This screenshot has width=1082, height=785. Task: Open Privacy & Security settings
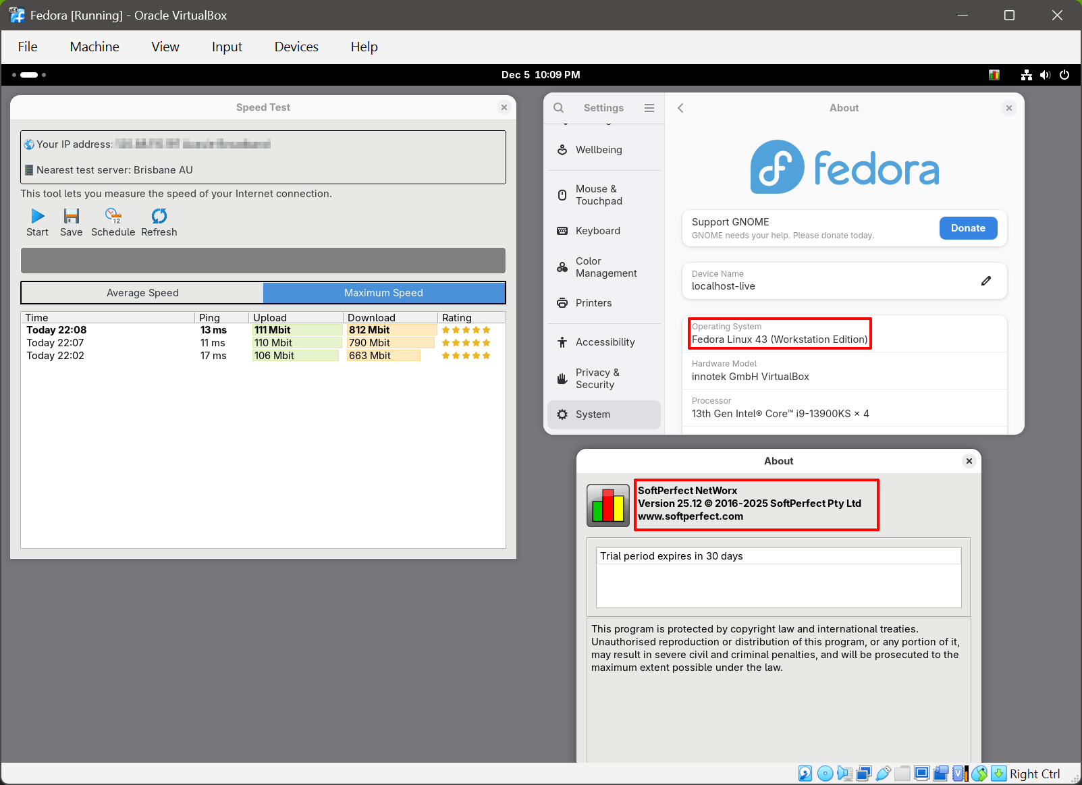pos(604,379)
